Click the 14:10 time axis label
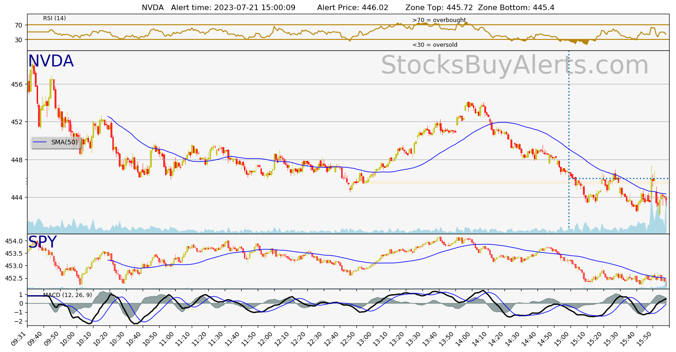Image resolution: width=676 pixels, height=352 pixels. tap(481, 338)
